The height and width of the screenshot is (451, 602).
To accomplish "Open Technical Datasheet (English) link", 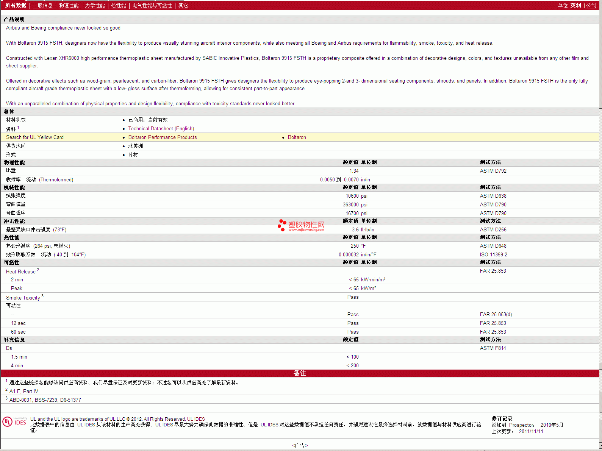I will (x=161, y=129).
